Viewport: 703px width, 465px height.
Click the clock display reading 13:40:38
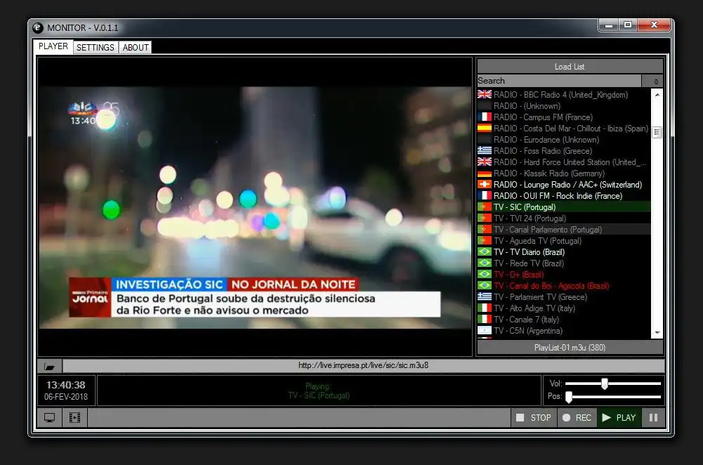[66, 385]
